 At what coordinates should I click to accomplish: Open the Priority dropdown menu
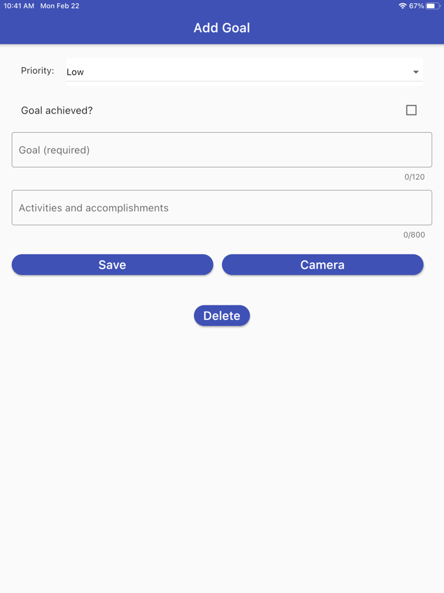pos(244,70)
